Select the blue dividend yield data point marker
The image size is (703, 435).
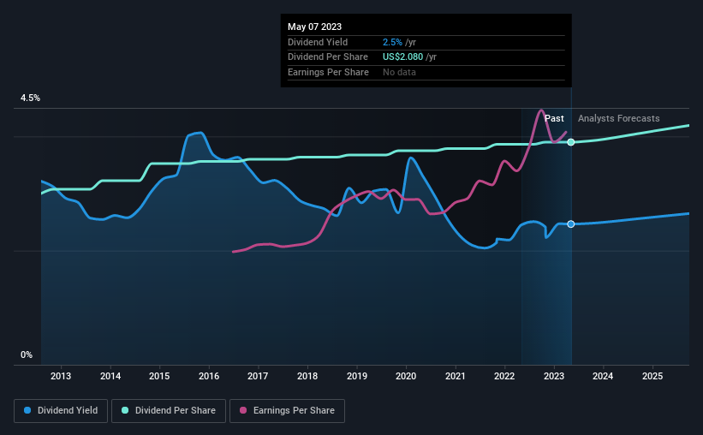[571, 223]
